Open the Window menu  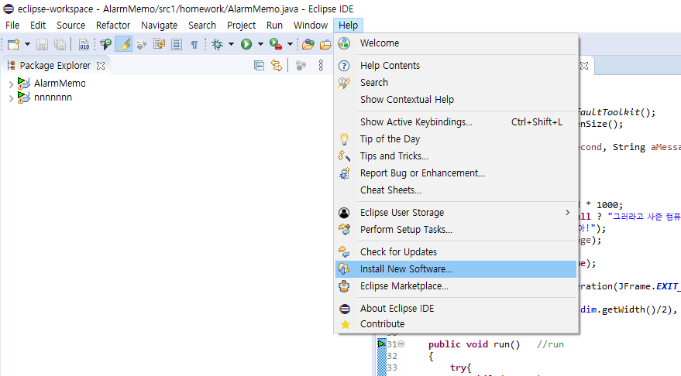pyautogui.click(x=310, y=26)
